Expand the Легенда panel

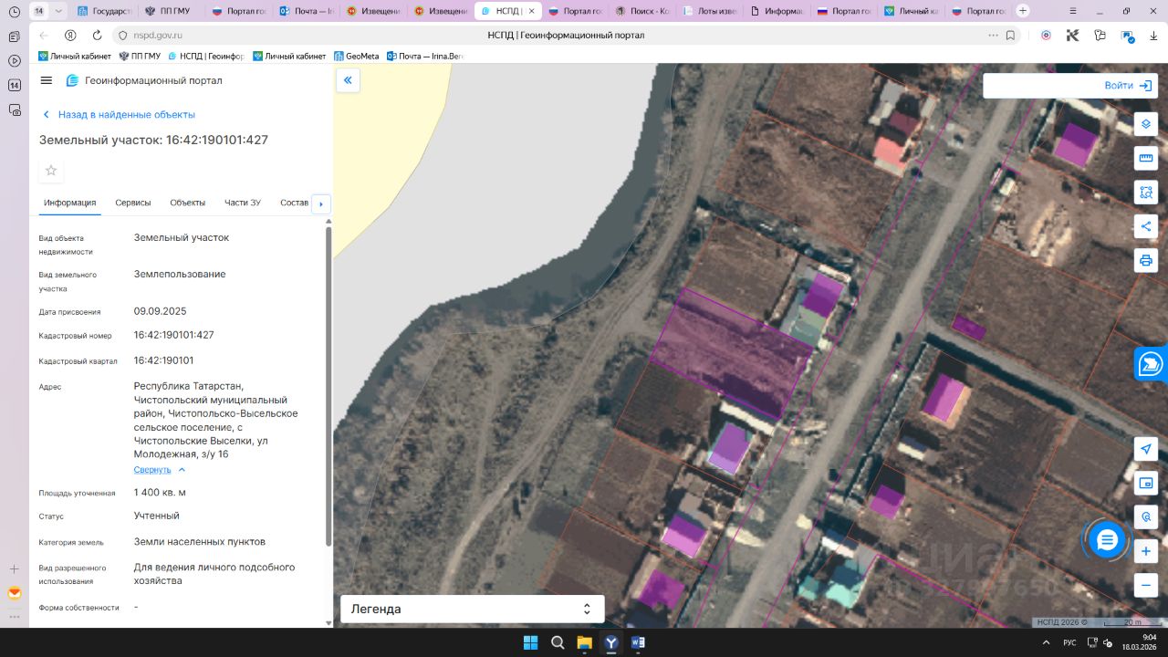click(x=587, y=609)
